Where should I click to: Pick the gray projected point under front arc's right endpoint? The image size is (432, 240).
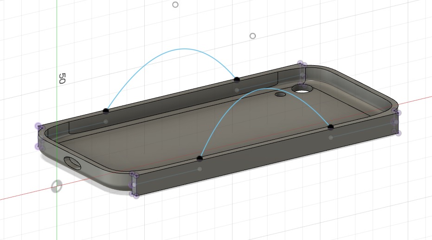(x=330, y=138)
